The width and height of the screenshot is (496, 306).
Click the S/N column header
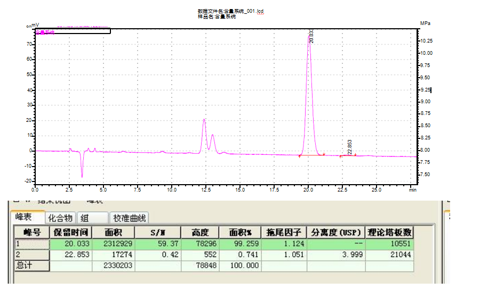157,232
